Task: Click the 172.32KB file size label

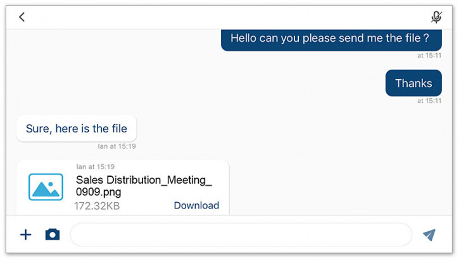Action: pos(97,206)
